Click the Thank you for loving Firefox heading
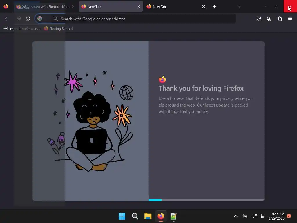Image resolution: width=297 pixels, height=223 pixels. click(201, 88)
